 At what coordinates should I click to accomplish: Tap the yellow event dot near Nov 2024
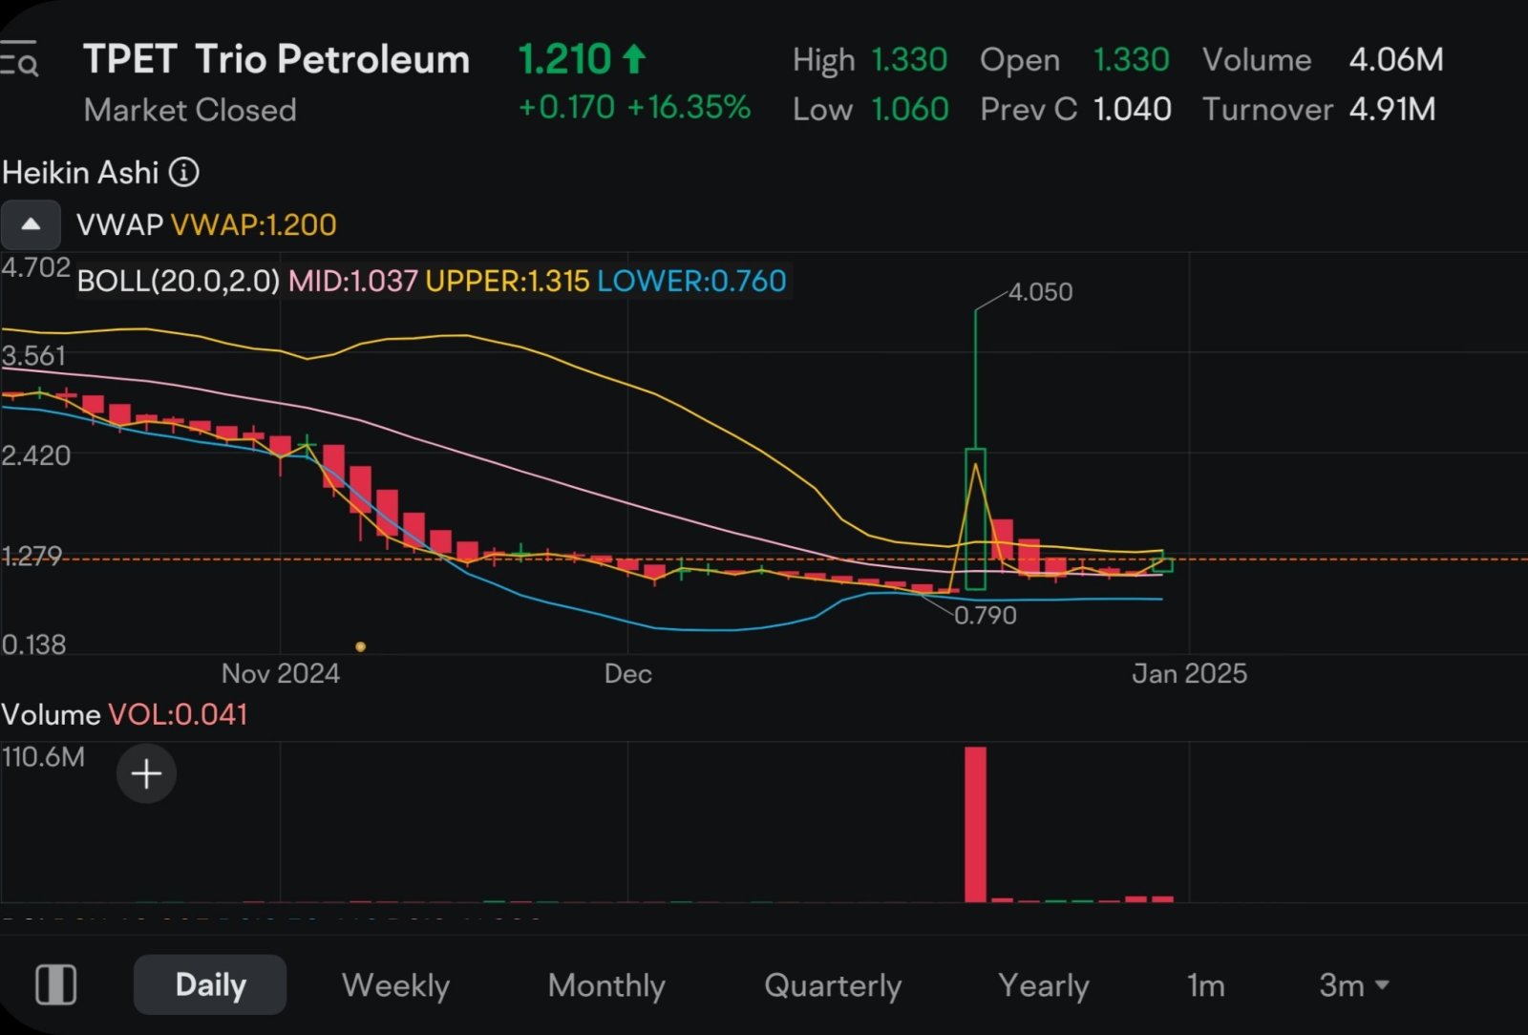(x=360, y=646)
